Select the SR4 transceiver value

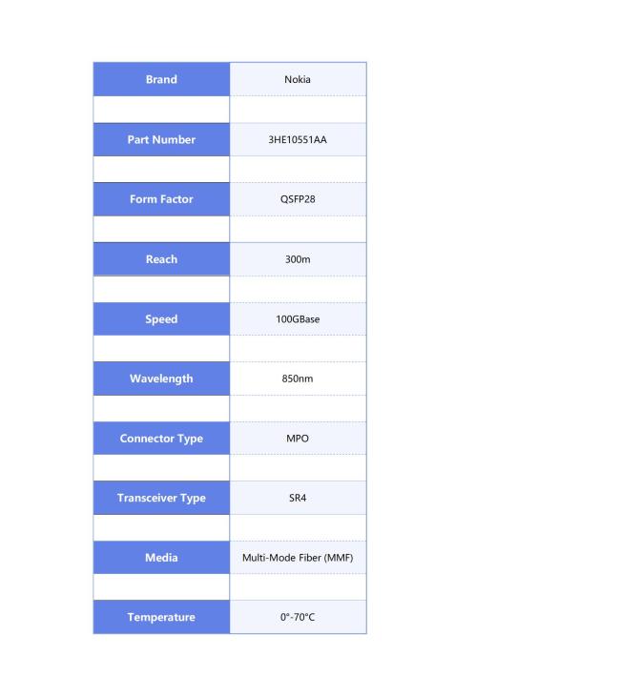[298, 498]
